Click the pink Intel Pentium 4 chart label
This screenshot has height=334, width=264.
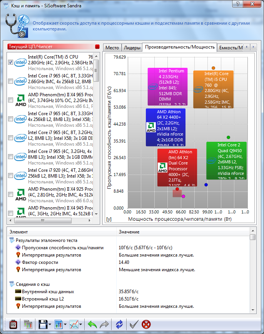(168, 86)
